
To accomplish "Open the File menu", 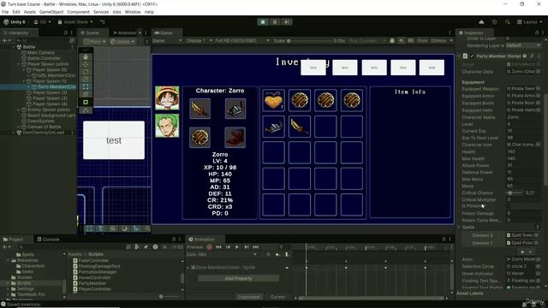I will 5,12.
